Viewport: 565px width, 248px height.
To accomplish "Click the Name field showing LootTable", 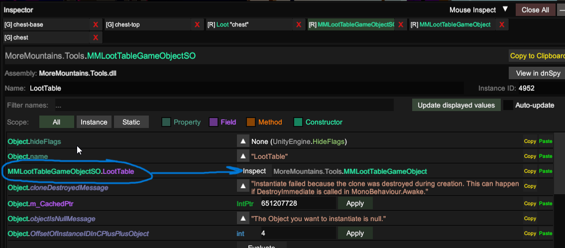I will pos(245,88).
